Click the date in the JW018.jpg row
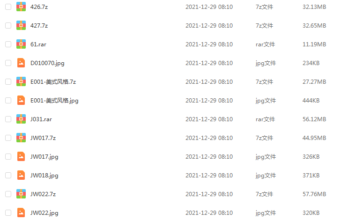The image size is (340, 220). pos(209,176)
